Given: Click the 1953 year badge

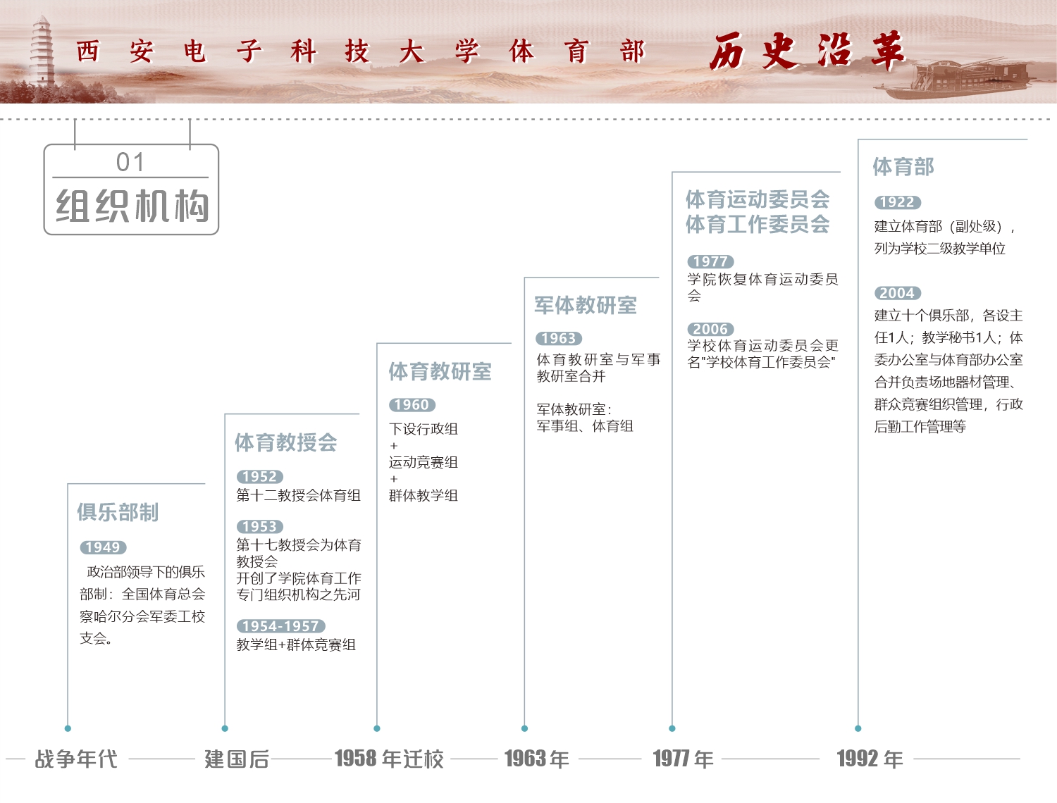Looking at the screenshot, I should tap(259, 527).
